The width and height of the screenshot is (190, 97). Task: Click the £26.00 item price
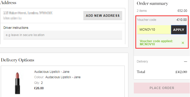(39, 88)
